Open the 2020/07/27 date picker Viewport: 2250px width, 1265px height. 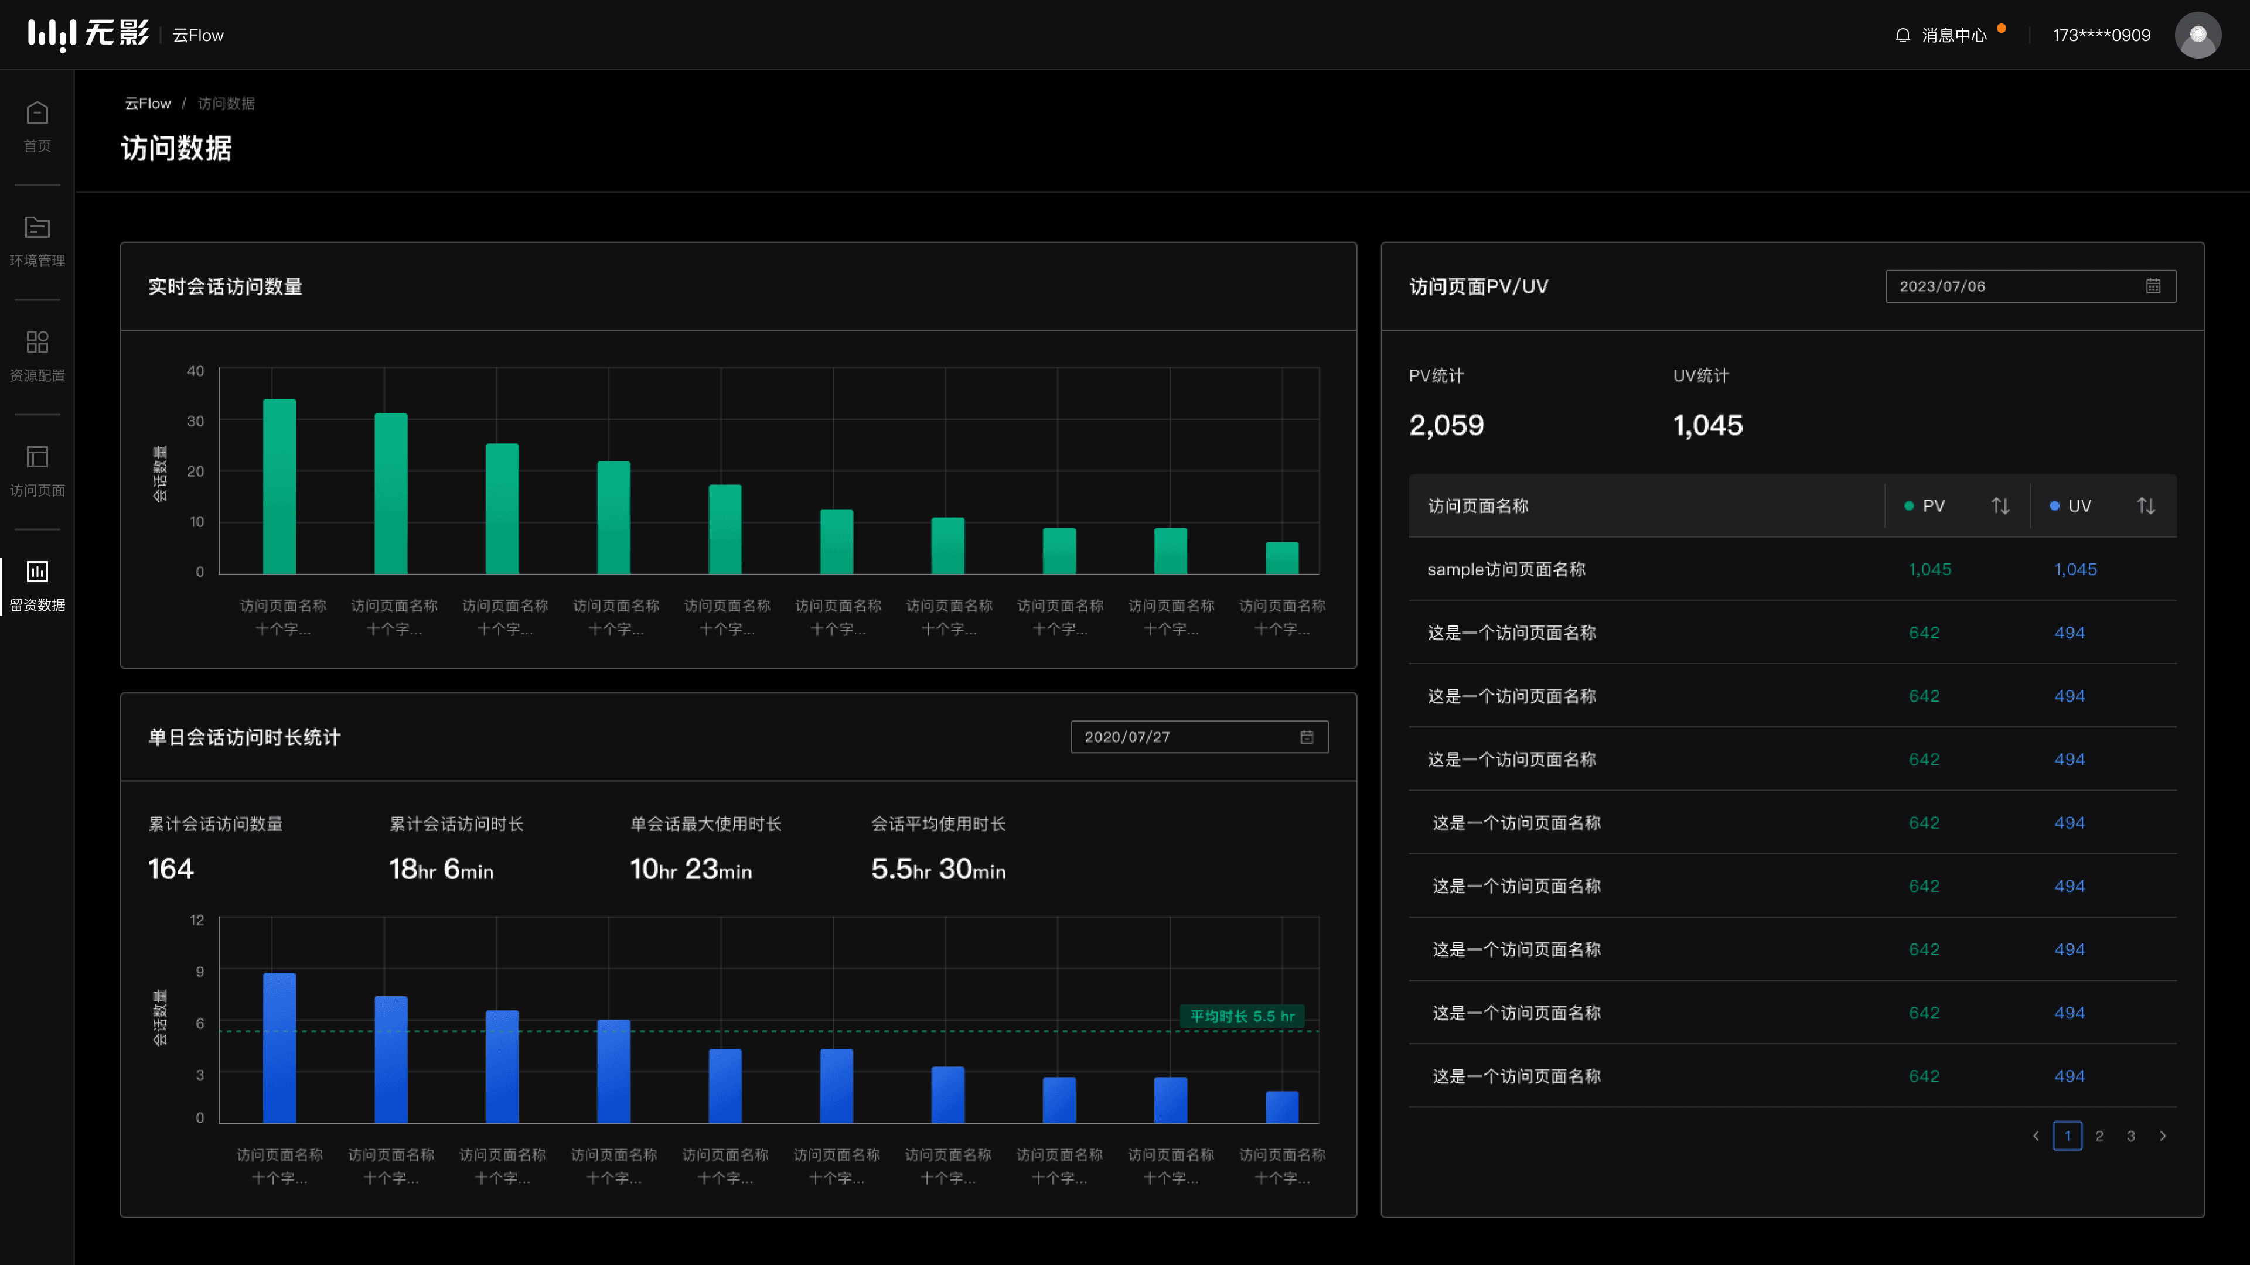pos(1199,737)
